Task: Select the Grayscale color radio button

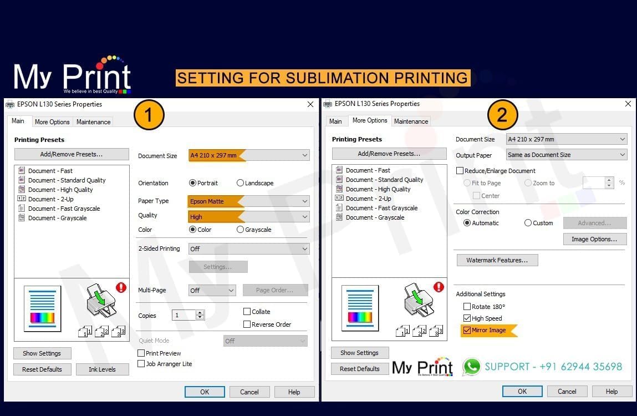Action: coord(240,229)
